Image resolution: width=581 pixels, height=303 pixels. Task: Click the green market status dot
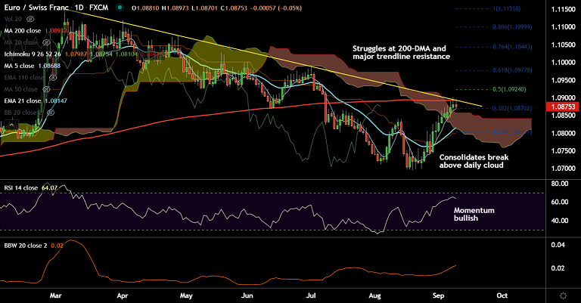pyautogui.click(x=119, y=8)
